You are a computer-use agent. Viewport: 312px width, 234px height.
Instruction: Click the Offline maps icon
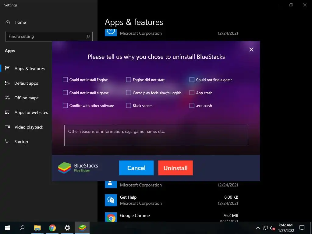click(7, 98)
